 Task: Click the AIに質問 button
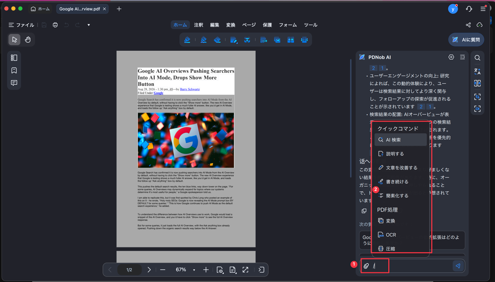click(466, 40)
